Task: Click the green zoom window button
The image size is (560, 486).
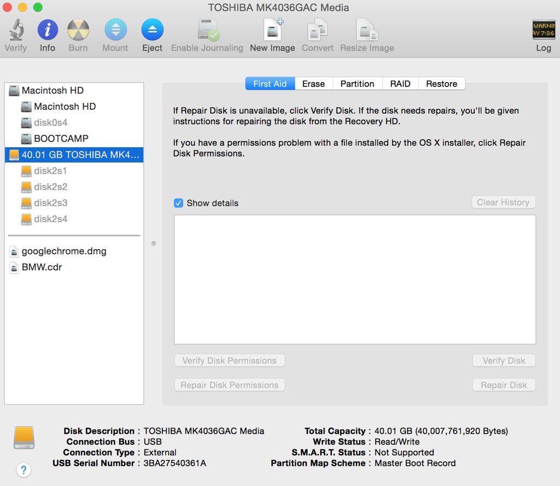Action: [38, 7]
